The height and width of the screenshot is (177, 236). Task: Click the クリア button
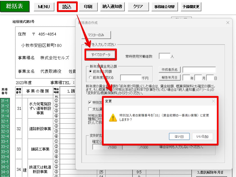click(138, 7)
